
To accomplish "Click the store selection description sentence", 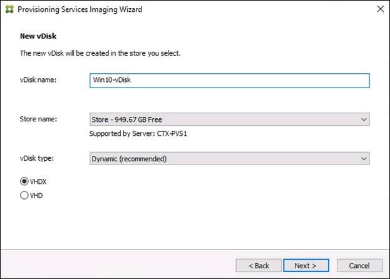I will (100, 53).
